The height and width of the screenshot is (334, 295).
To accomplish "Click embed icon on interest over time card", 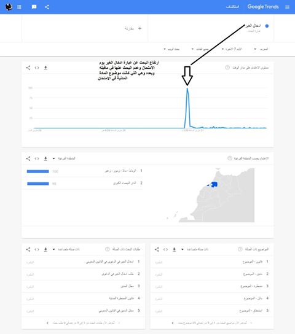I will [x=37, y=68].
